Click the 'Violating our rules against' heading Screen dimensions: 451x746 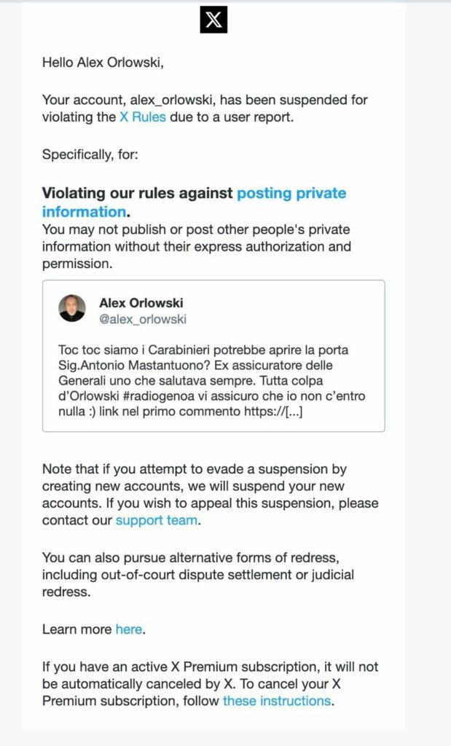click(138, 193)
